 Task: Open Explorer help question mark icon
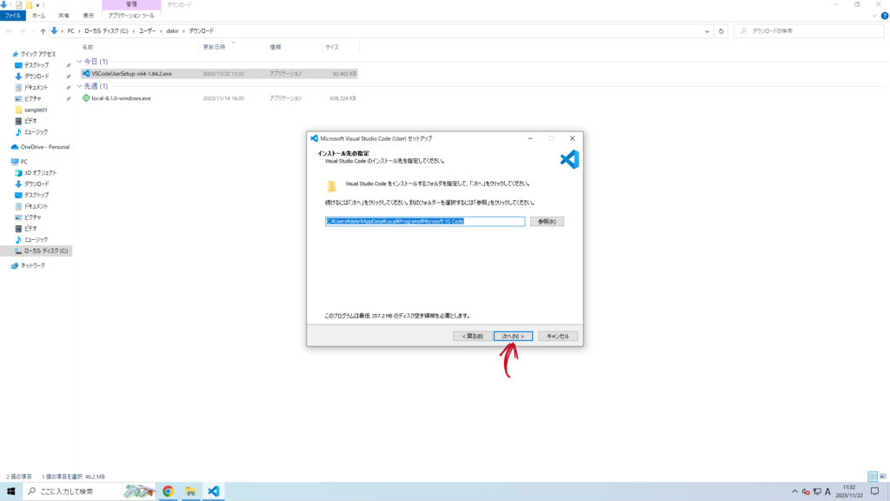884,16
